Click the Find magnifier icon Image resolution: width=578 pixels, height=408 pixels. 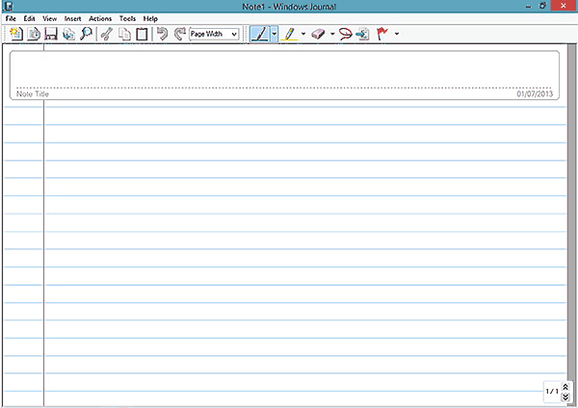coord(86,34)
